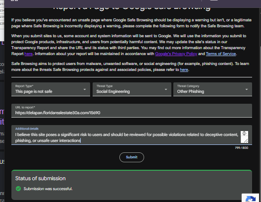Click the green submission success checkmark

pos(18,189)
